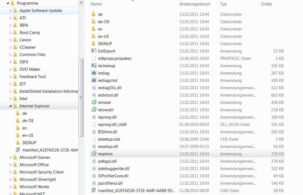This screenshot has width=303, height=195.
Task: Expand the DVD Maker tree node
Action: coord(10,70)
